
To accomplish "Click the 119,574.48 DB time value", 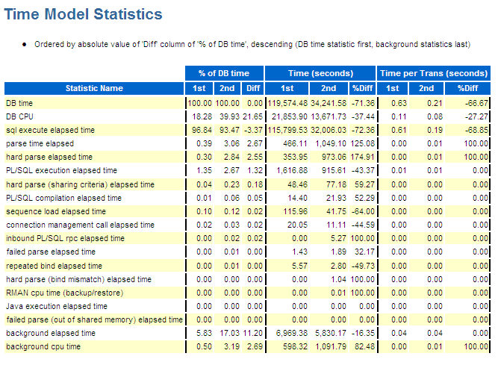I will 287,103.
